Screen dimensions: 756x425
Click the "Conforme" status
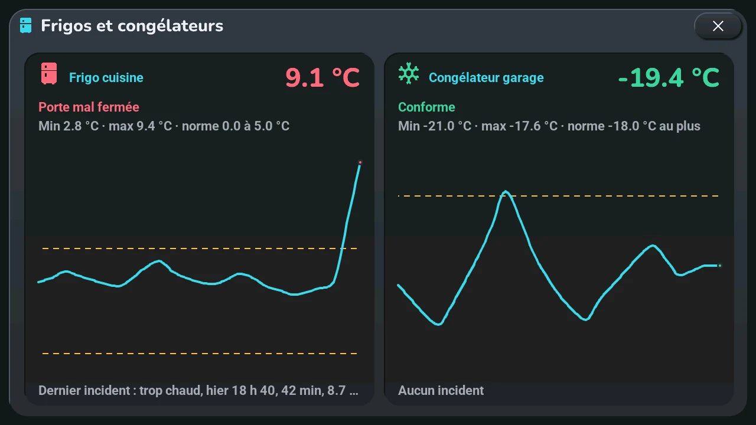[x=426, y=107]
